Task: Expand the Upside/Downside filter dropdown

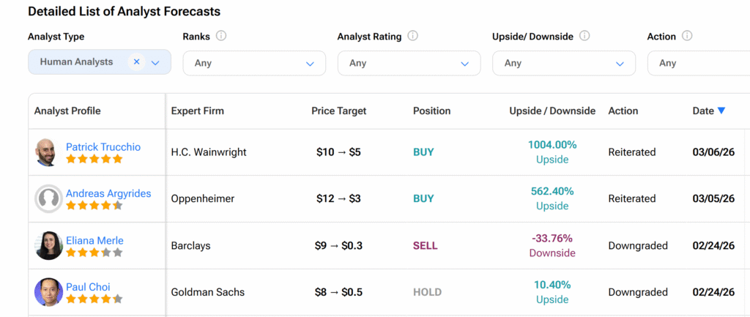Action: click(564, 63)
